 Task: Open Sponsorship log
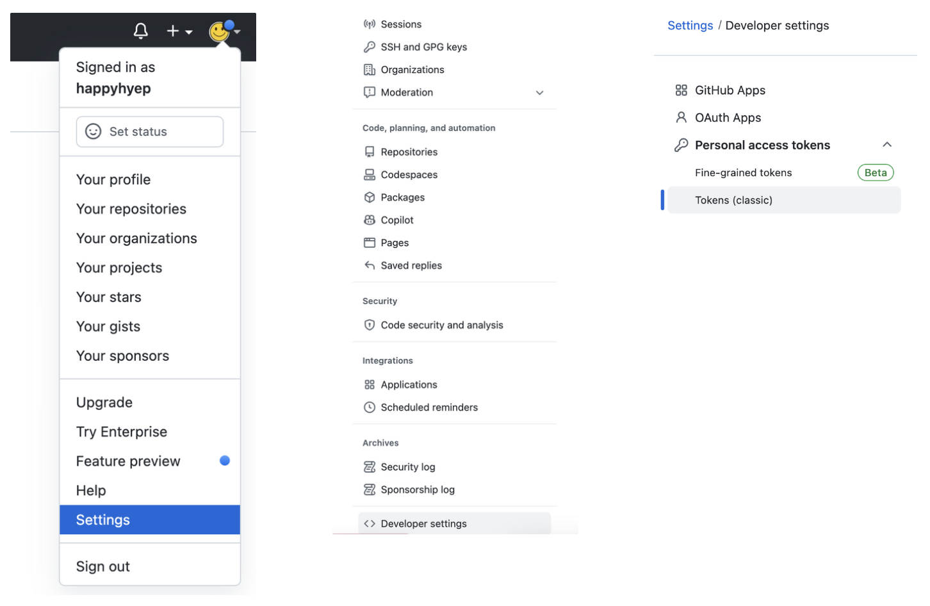tap(418, 489)
